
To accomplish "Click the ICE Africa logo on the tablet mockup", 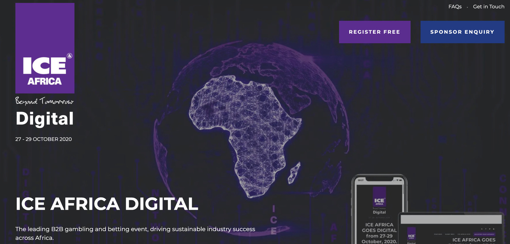I will pyautogui.click(x=411, y=236).
